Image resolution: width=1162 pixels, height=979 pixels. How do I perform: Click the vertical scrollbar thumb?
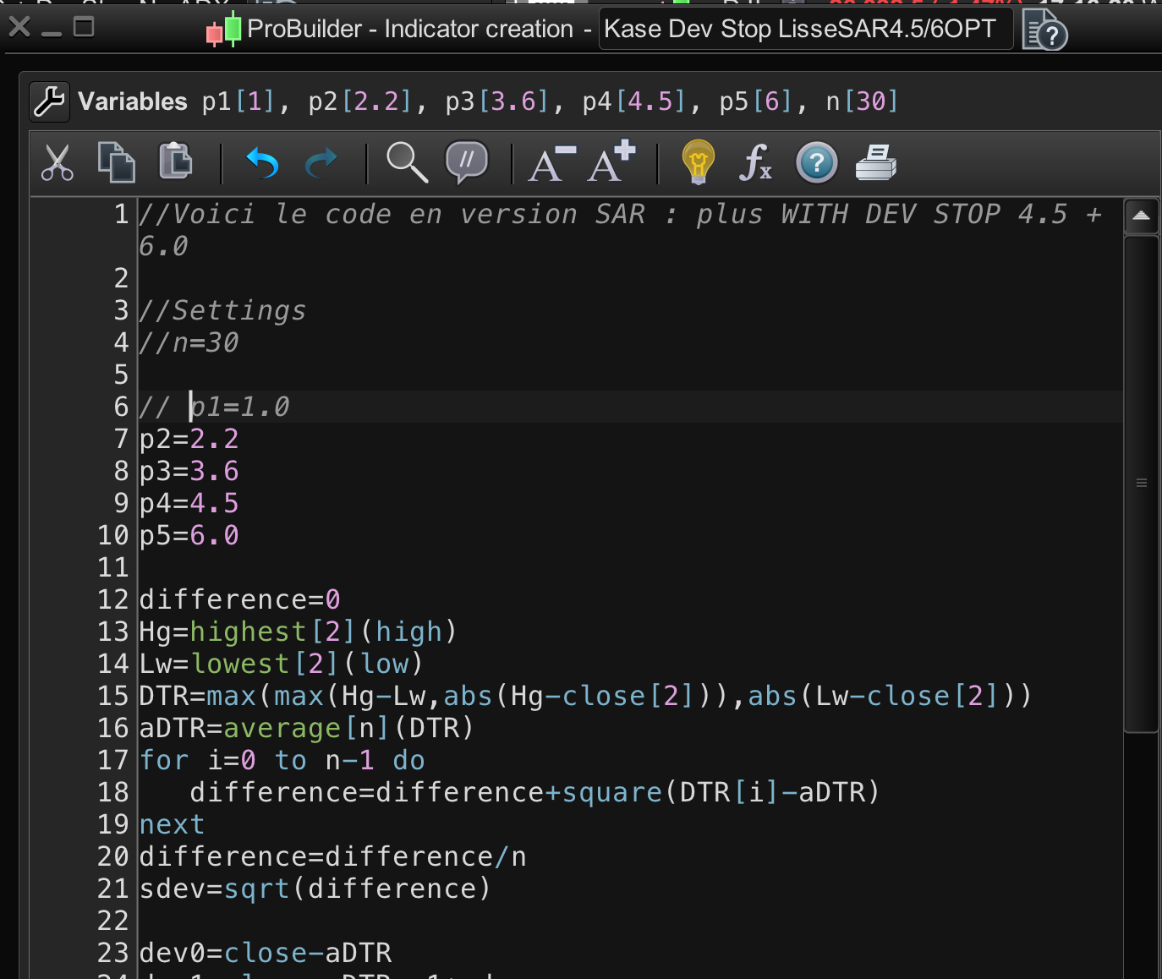point(1141,483)
